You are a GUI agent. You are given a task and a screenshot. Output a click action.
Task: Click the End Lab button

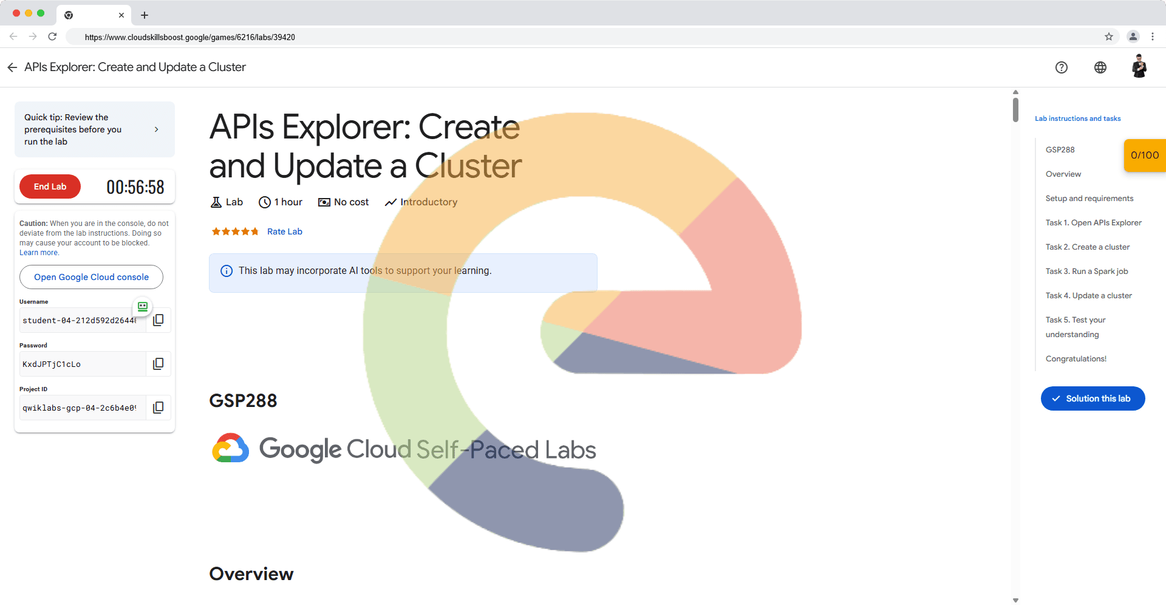click(50, 186)
